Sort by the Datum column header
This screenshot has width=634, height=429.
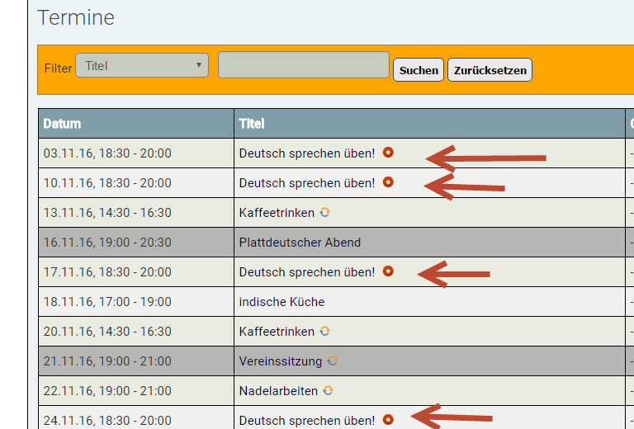tap(62, 124)
